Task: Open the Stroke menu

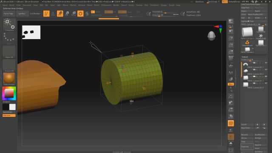Action: (x=131, y=6)
